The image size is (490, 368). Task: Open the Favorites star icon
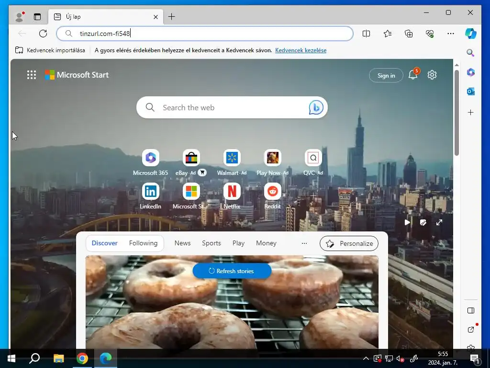(388, 34)
